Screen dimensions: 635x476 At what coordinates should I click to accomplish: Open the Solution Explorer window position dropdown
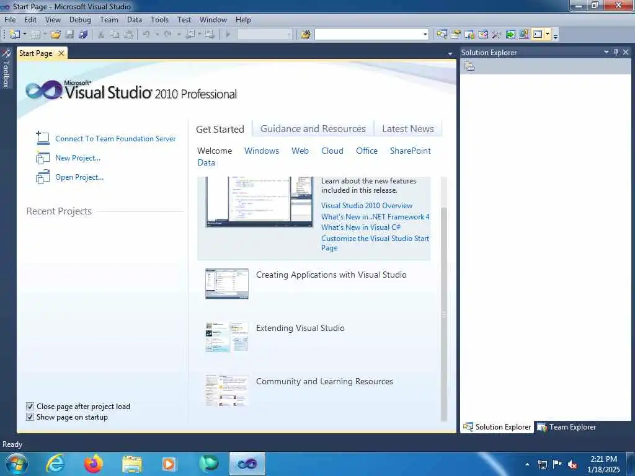[x=606, y=52]
